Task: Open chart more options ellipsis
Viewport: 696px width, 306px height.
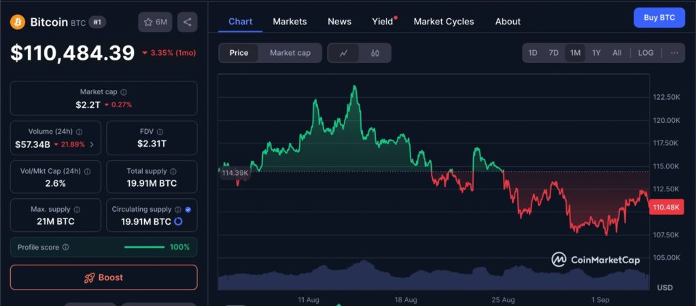Action: coord(674,53)
